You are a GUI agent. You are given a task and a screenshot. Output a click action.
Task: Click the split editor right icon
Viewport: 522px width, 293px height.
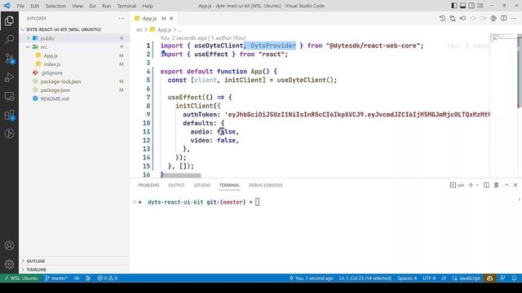(504, 19)
